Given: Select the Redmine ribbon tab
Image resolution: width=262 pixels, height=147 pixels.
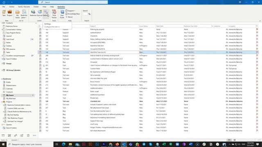Looking at the screenshot, I should point(61,7).
